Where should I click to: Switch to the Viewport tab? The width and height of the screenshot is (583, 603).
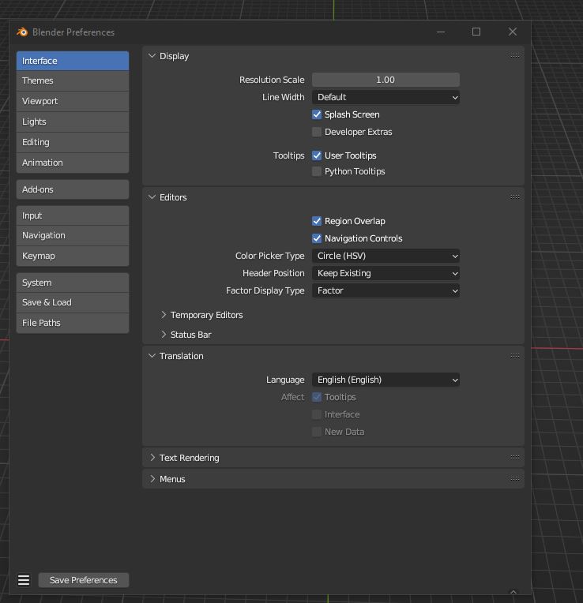[73, 101]
